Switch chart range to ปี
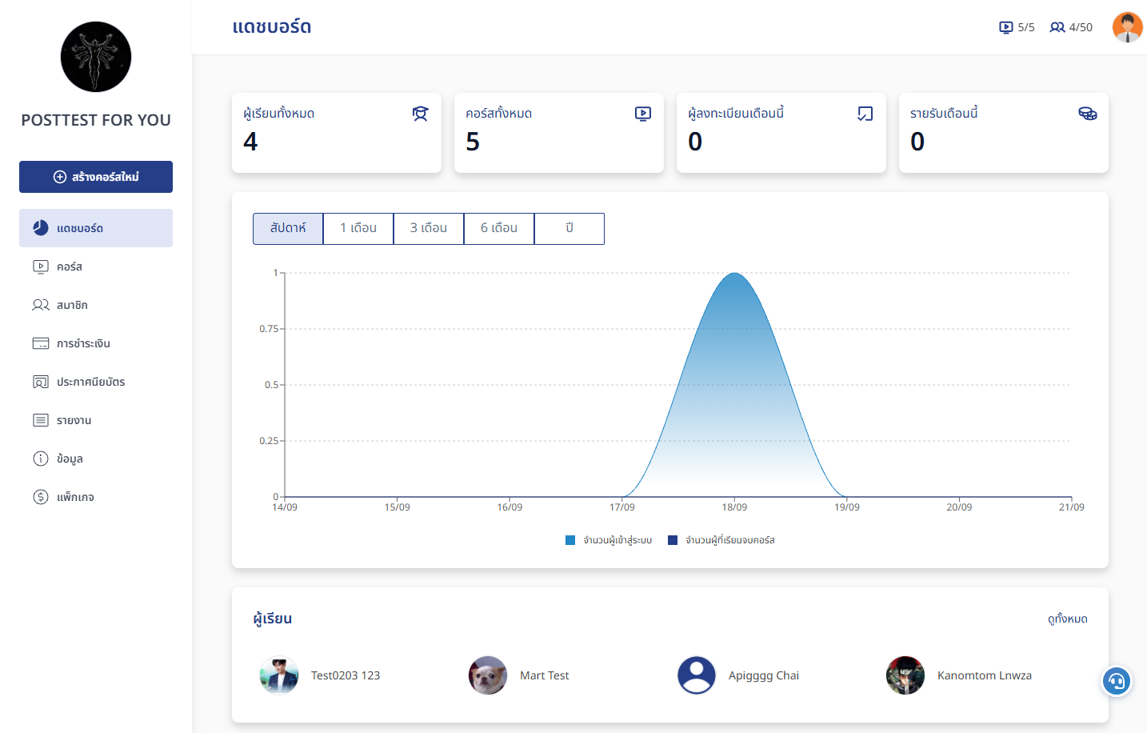This screenshot has height=733, width=1147. click(570, 229)
